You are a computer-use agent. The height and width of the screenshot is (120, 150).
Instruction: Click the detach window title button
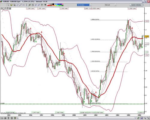coord(146,1)
